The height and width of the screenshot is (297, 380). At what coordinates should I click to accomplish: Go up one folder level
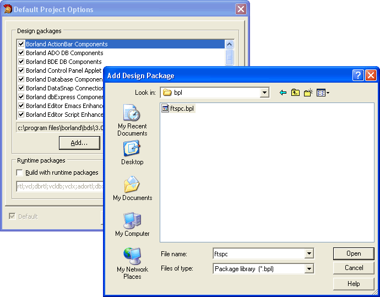pyautogui.click(x=295, y=93)
